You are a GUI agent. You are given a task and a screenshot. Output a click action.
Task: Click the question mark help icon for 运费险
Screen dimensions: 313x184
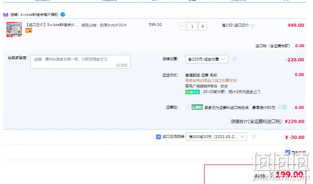[x=284, y=107]
